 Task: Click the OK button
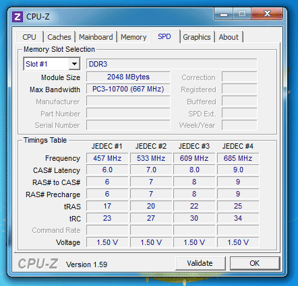tap(255, 263)
